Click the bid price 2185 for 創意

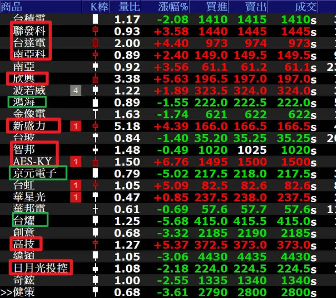213,233
